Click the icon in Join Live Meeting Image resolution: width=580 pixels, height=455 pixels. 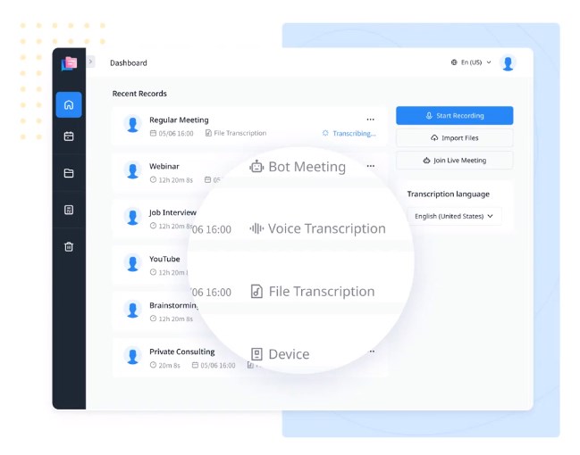426,161
